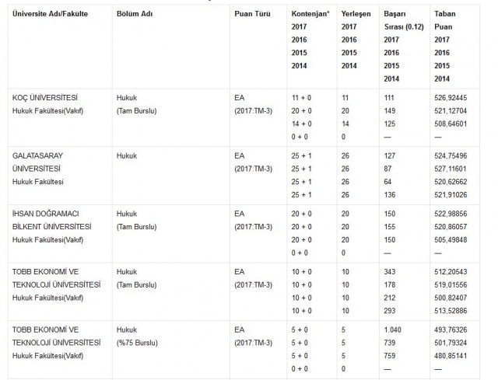Click the Üniversite Adı/Fakülte column header
This screenshot has height=380, width=498.
(50, 14)
